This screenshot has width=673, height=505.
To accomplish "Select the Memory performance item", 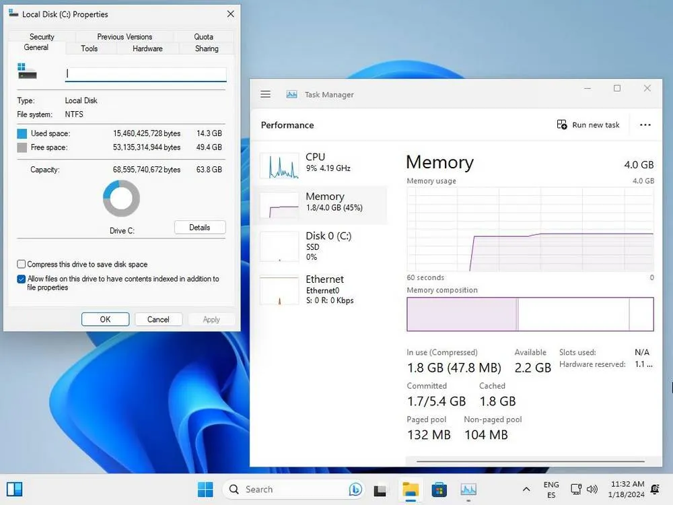I will 320,205.
